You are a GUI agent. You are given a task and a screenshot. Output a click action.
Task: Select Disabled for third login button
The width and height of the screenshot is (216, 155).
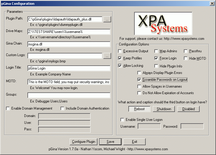click(x=188, y=109)
